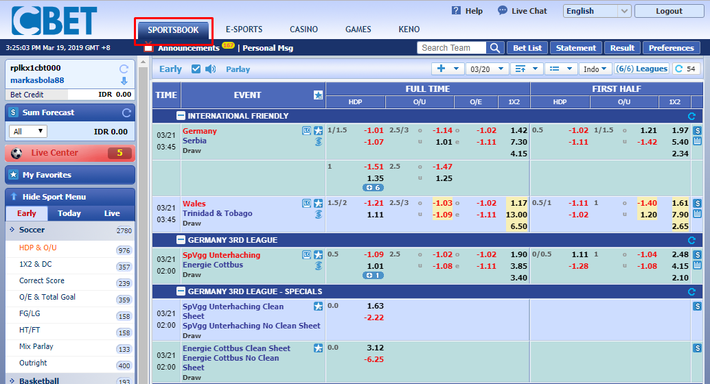The image size is (710, 384).
Task: Collapse Germany 3rd League - Specials section
Action: 181,291
